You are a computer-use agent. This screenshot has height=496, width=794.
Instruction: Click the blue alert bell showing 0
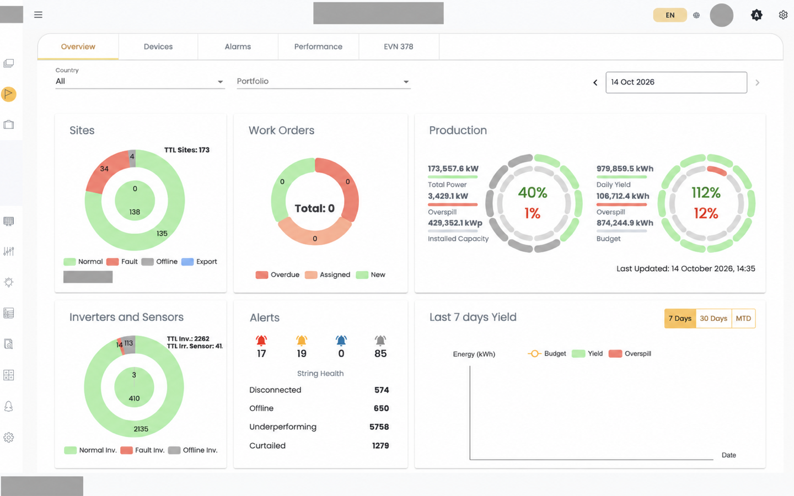point(341,340)
